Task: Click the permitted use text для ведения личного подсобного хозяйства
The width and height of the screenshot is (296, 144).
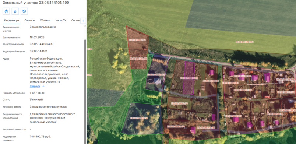Action: point(53,118)
